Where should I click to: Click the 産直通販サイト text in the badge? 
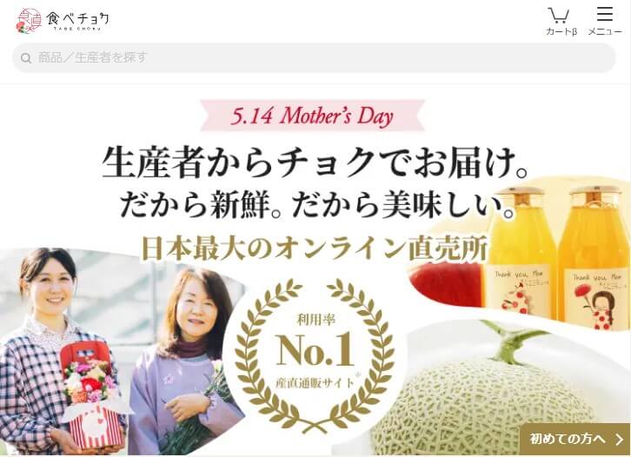(315, 382)
